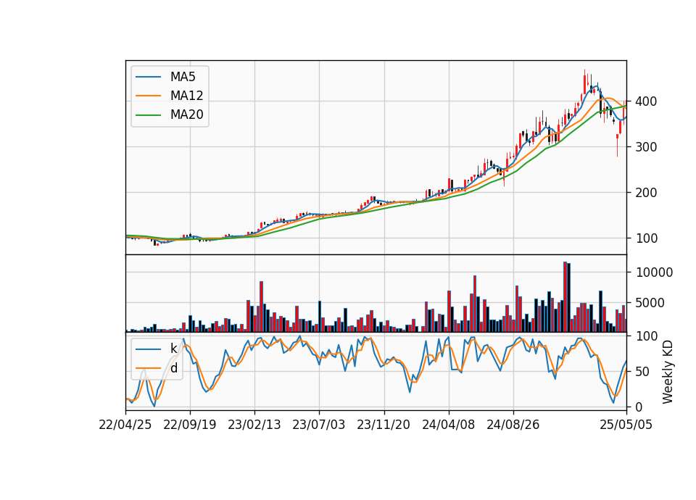This screenshot has height=500, width=696.
Task: Click the tallest volume bar above 10000
Action: pos(565,297)
